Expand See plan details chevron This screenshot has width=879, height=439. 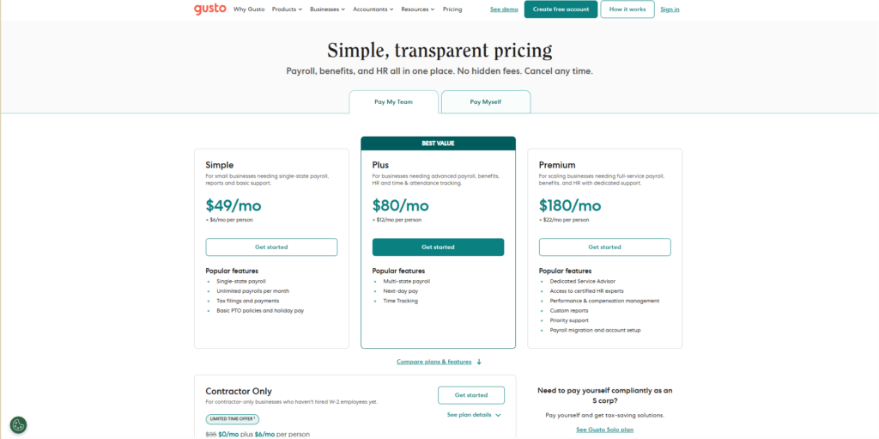coord(498,415)
